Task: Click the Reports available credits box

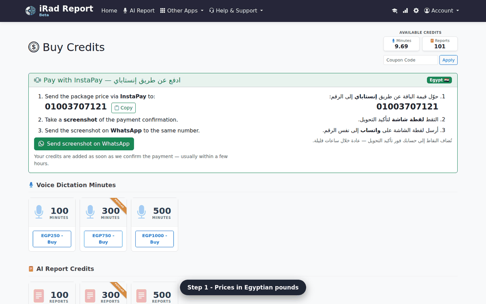Action: 440,44
